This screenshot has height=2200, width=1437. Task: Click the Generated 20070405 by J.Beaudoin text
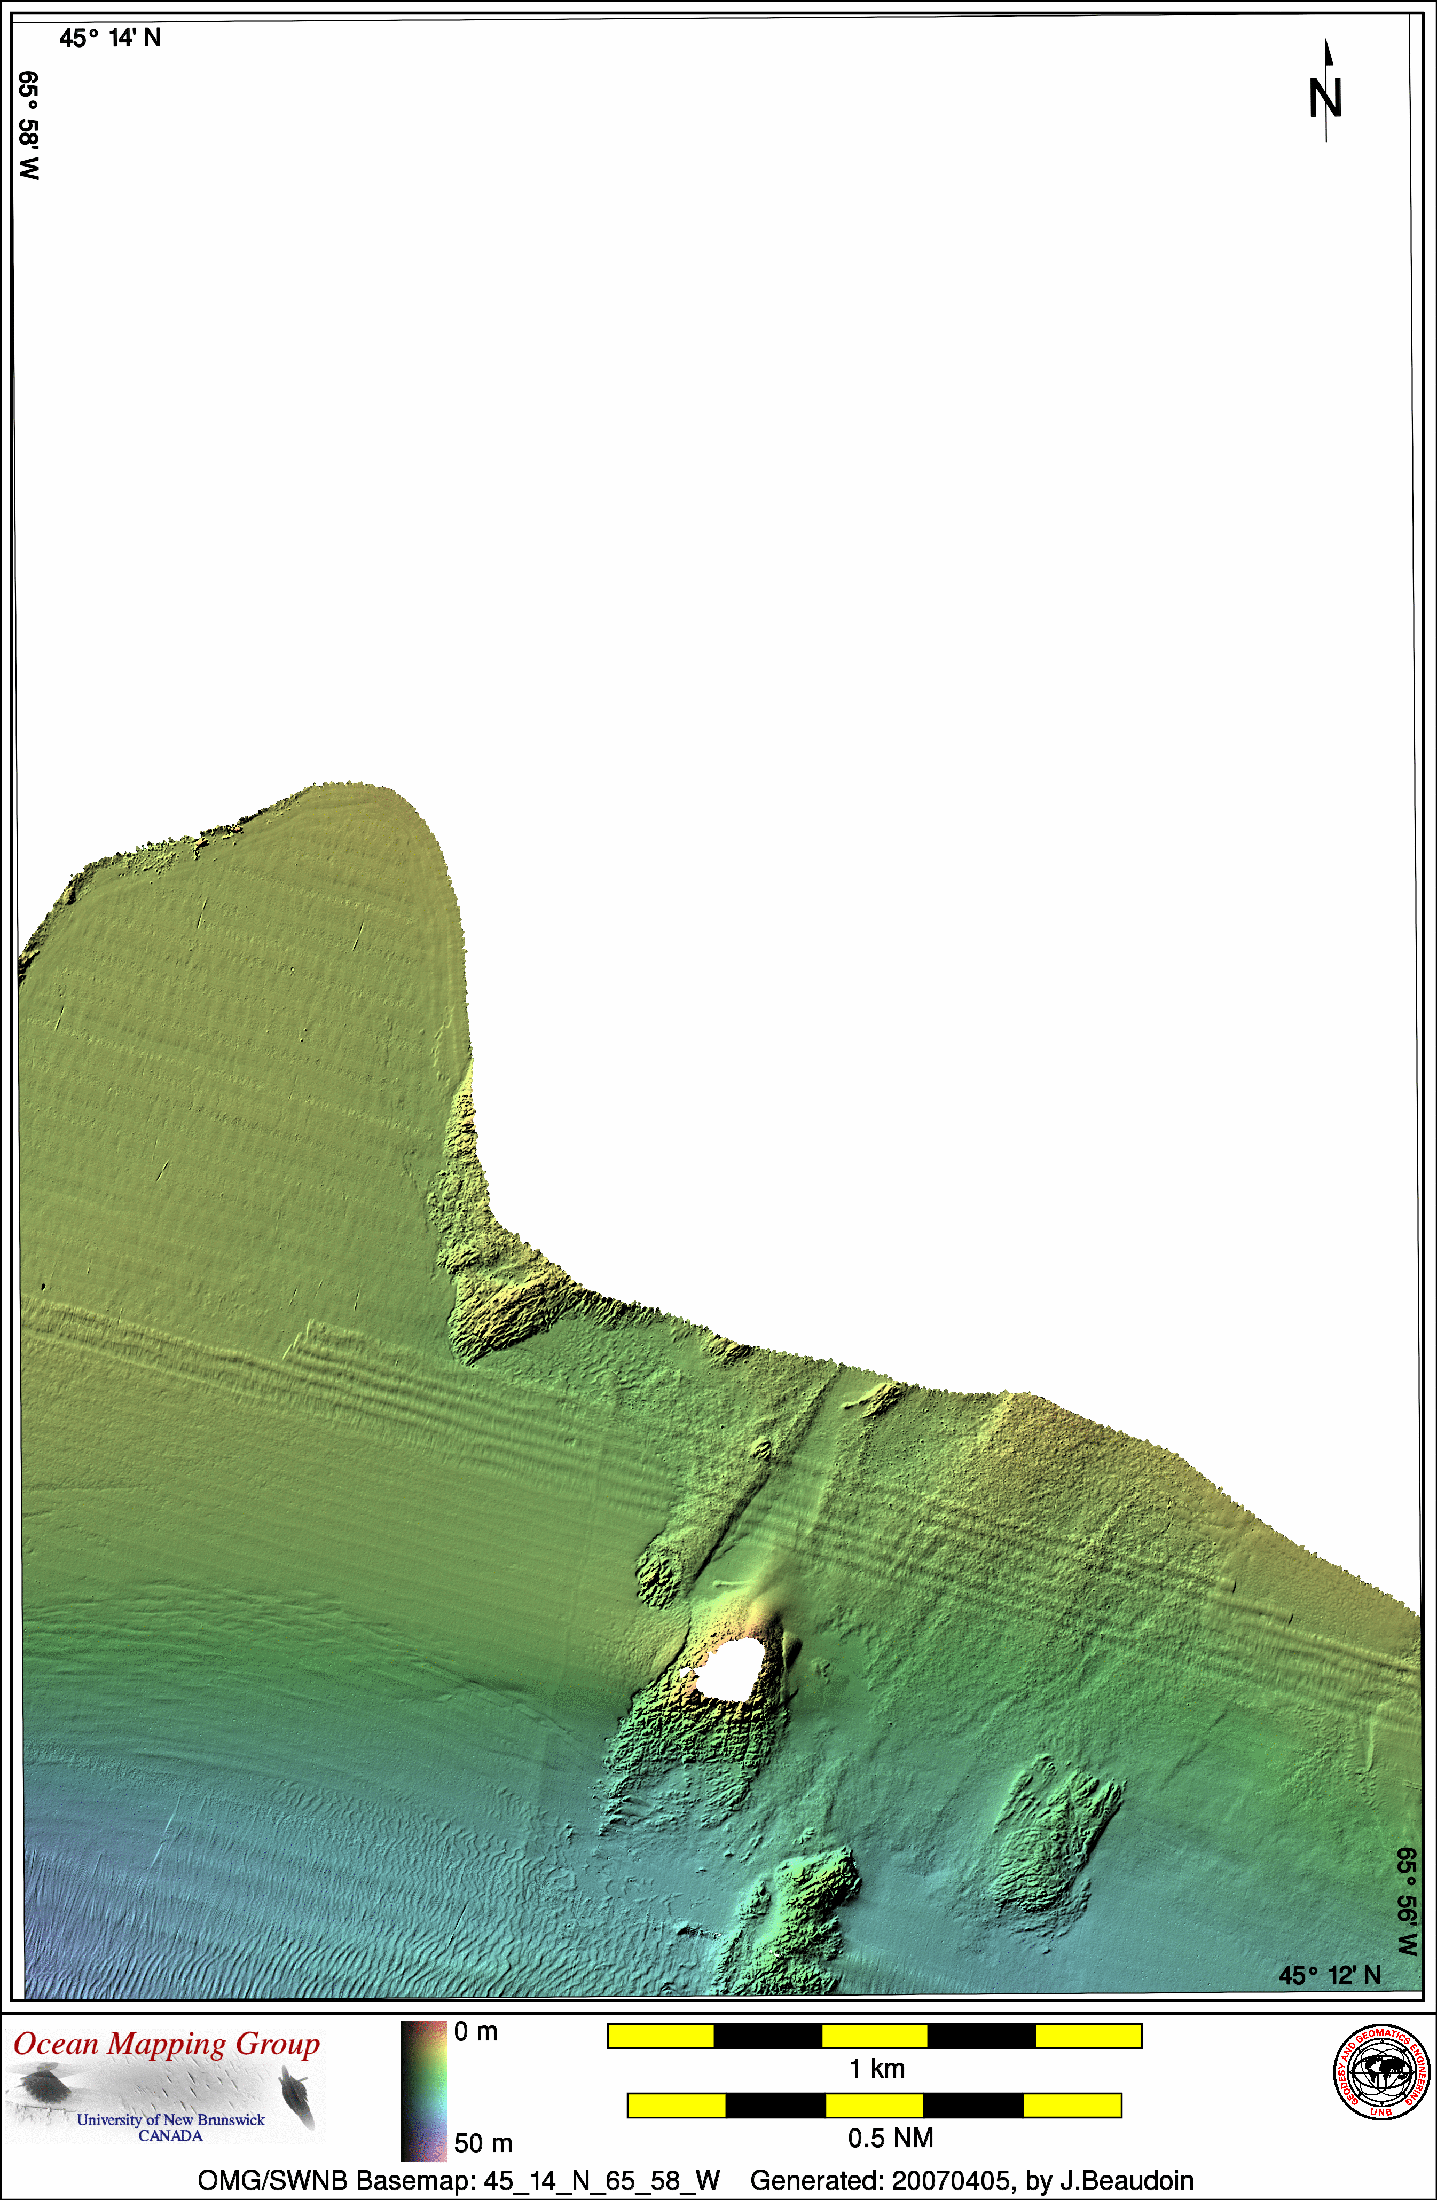pos(971,2181)
